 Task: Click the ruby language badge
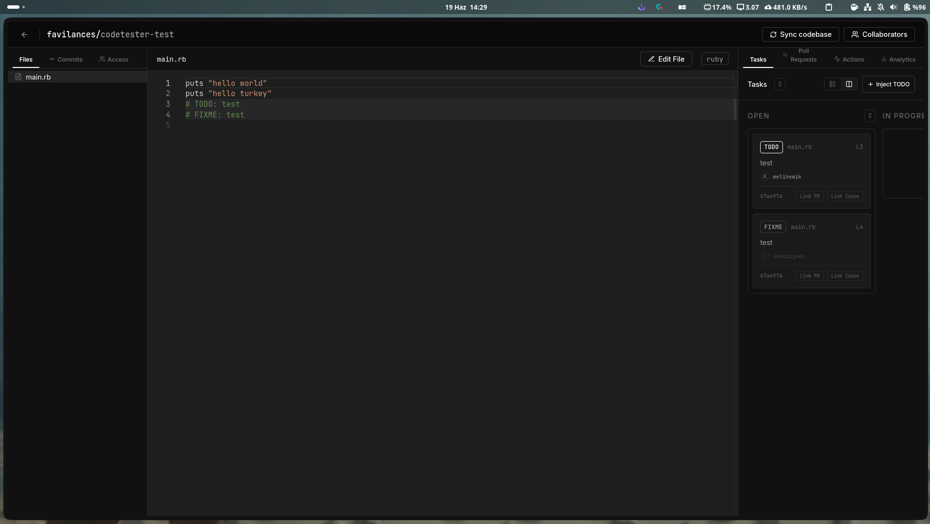714,59
